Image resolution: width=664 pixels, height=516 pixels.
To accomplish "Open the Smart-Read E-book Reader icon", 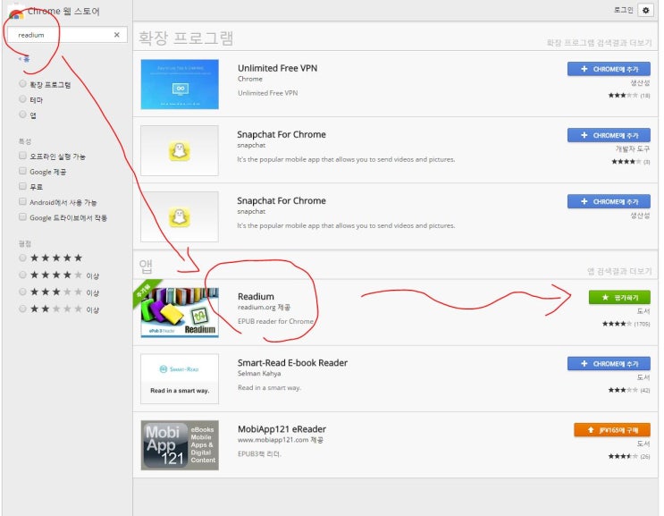I will pyautogui.click(x=179, y=378).
